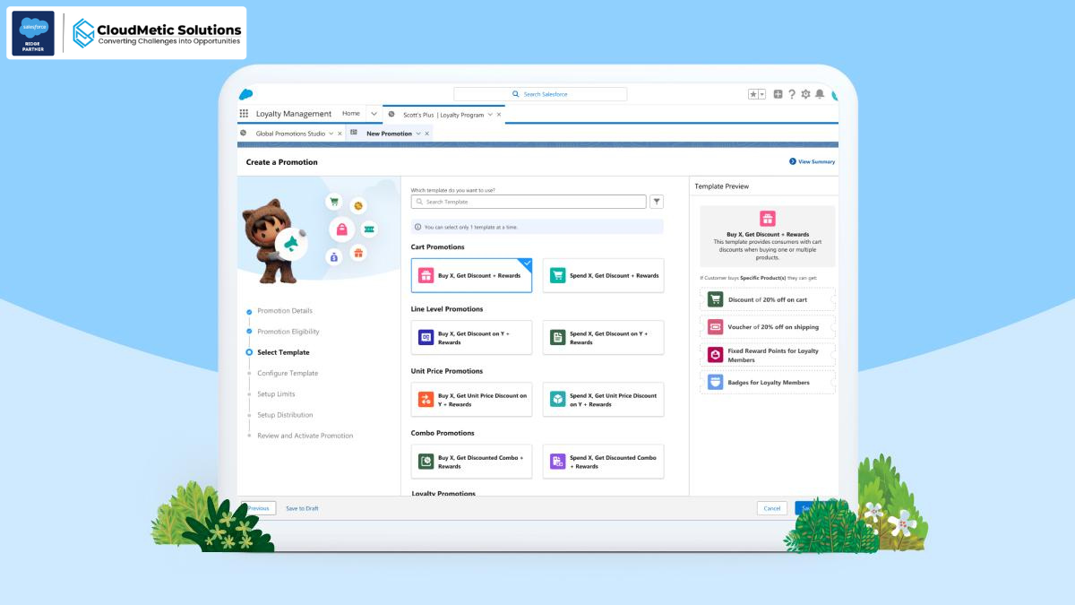Close the New Promotion subtab
Viewport: 1075px width, 605px height.
427,134
